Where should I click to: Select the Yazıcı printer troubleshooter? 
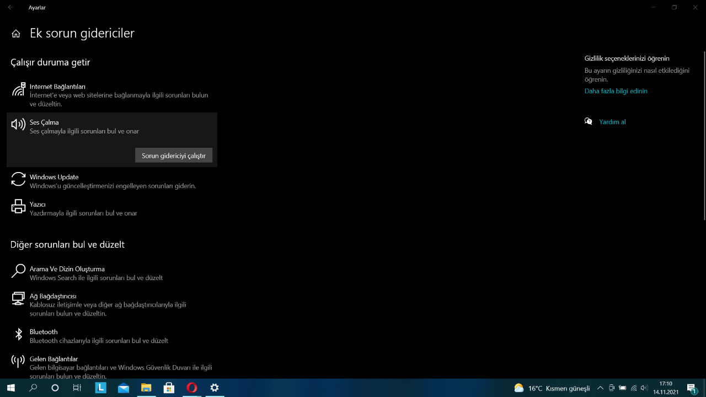pyautogui.click(x=38, y=205)
